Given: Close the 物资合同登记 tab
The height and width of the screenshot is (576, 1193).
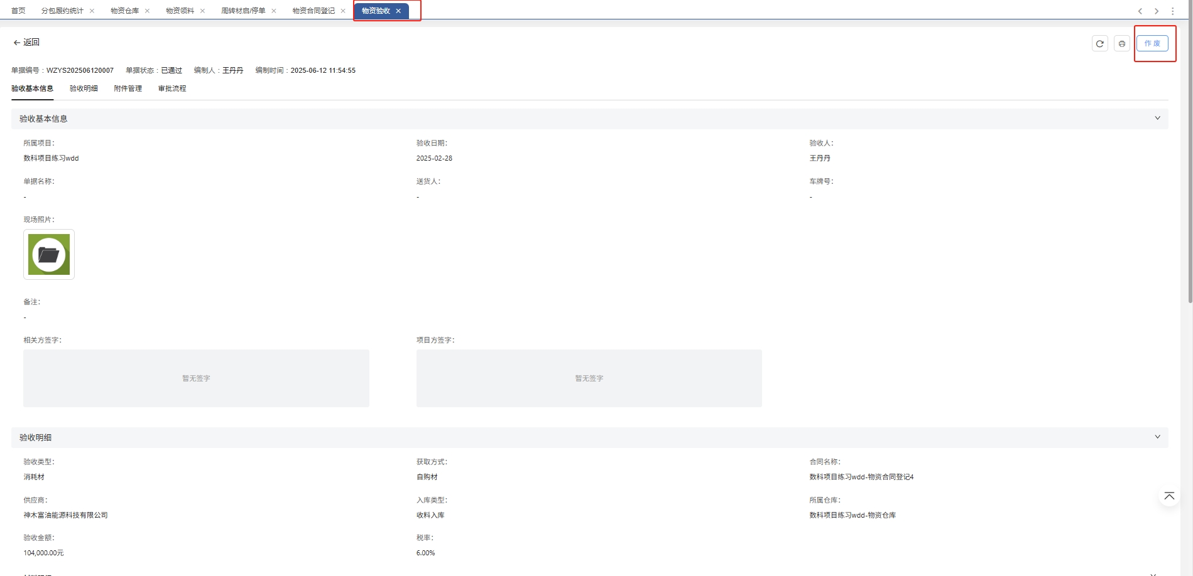Looking at the screenshot, I should (343, 11).
